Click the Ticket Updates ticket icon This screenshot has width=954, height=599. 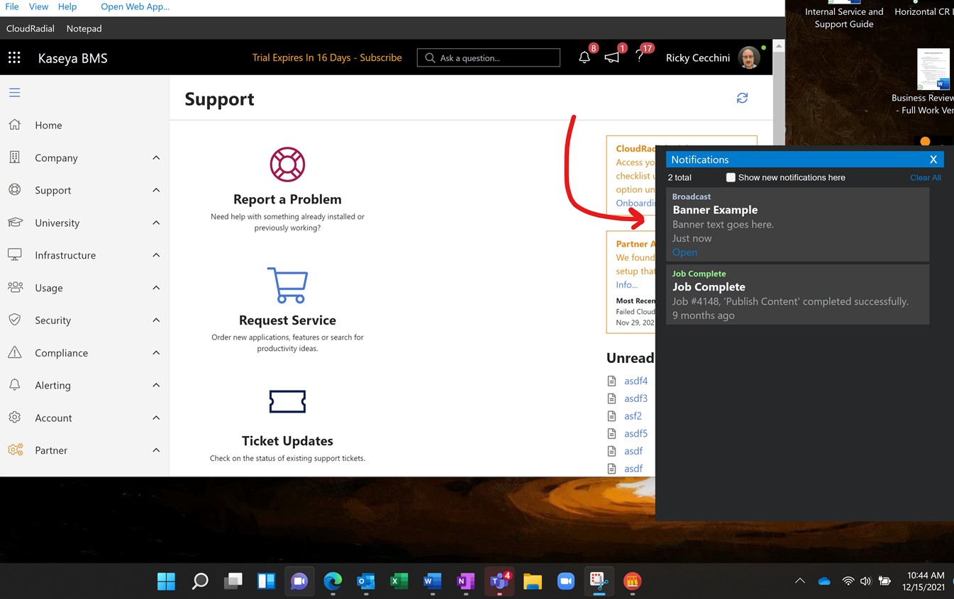point(287,401)
